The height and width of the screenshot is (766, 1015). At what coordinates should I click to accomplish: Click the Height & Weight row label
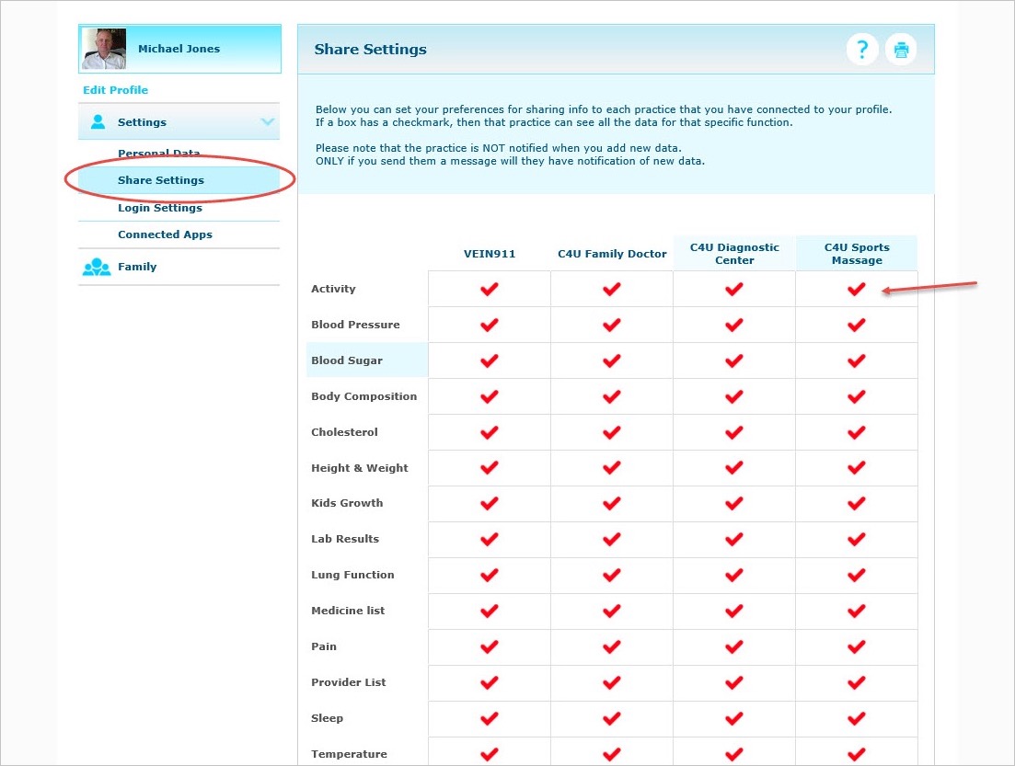point(360,468)
